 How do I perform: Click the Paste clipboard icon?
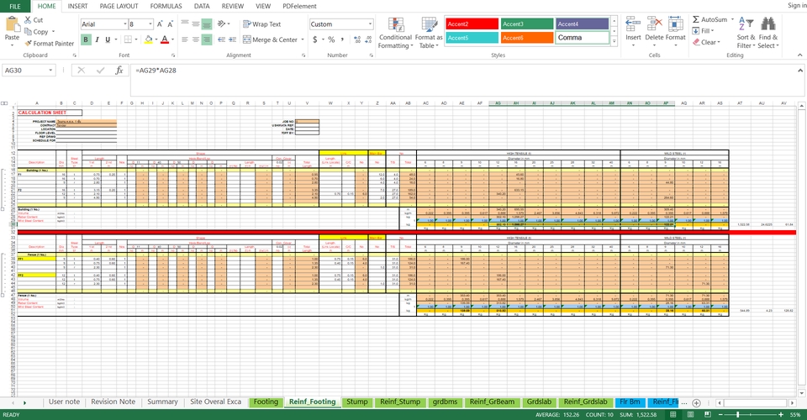tap(12, 24)
